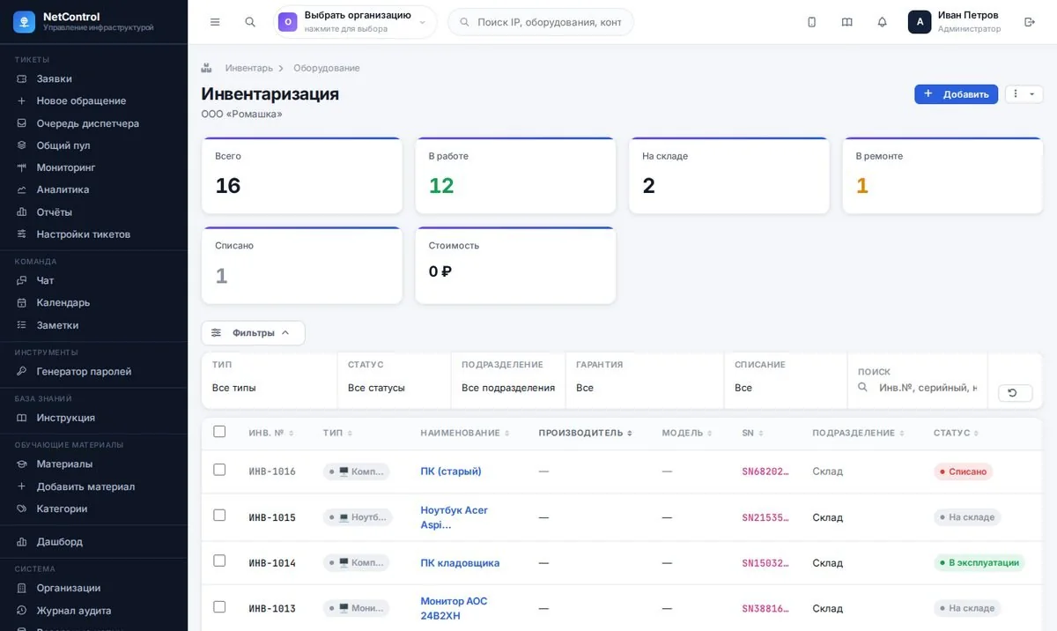Go to Новое обращение in the sidebar
The height and width of the screenshot is (631, 1057).
tap(93, 100)
